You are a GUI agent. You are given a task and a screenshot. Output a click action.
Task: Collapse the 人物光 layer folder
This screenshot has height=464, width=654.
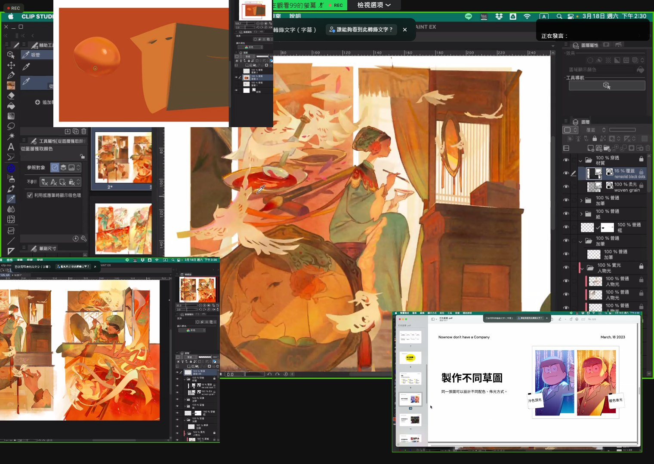(582, 268)
